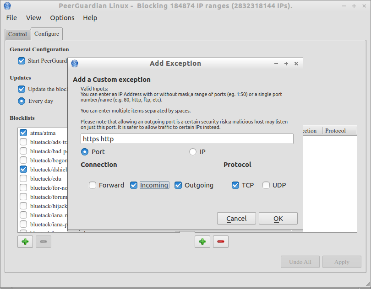Click the PeerGuardian main window icon
The width and height of the screenshot is (371, 289).
pyautogui.click(x=7, y=5)
